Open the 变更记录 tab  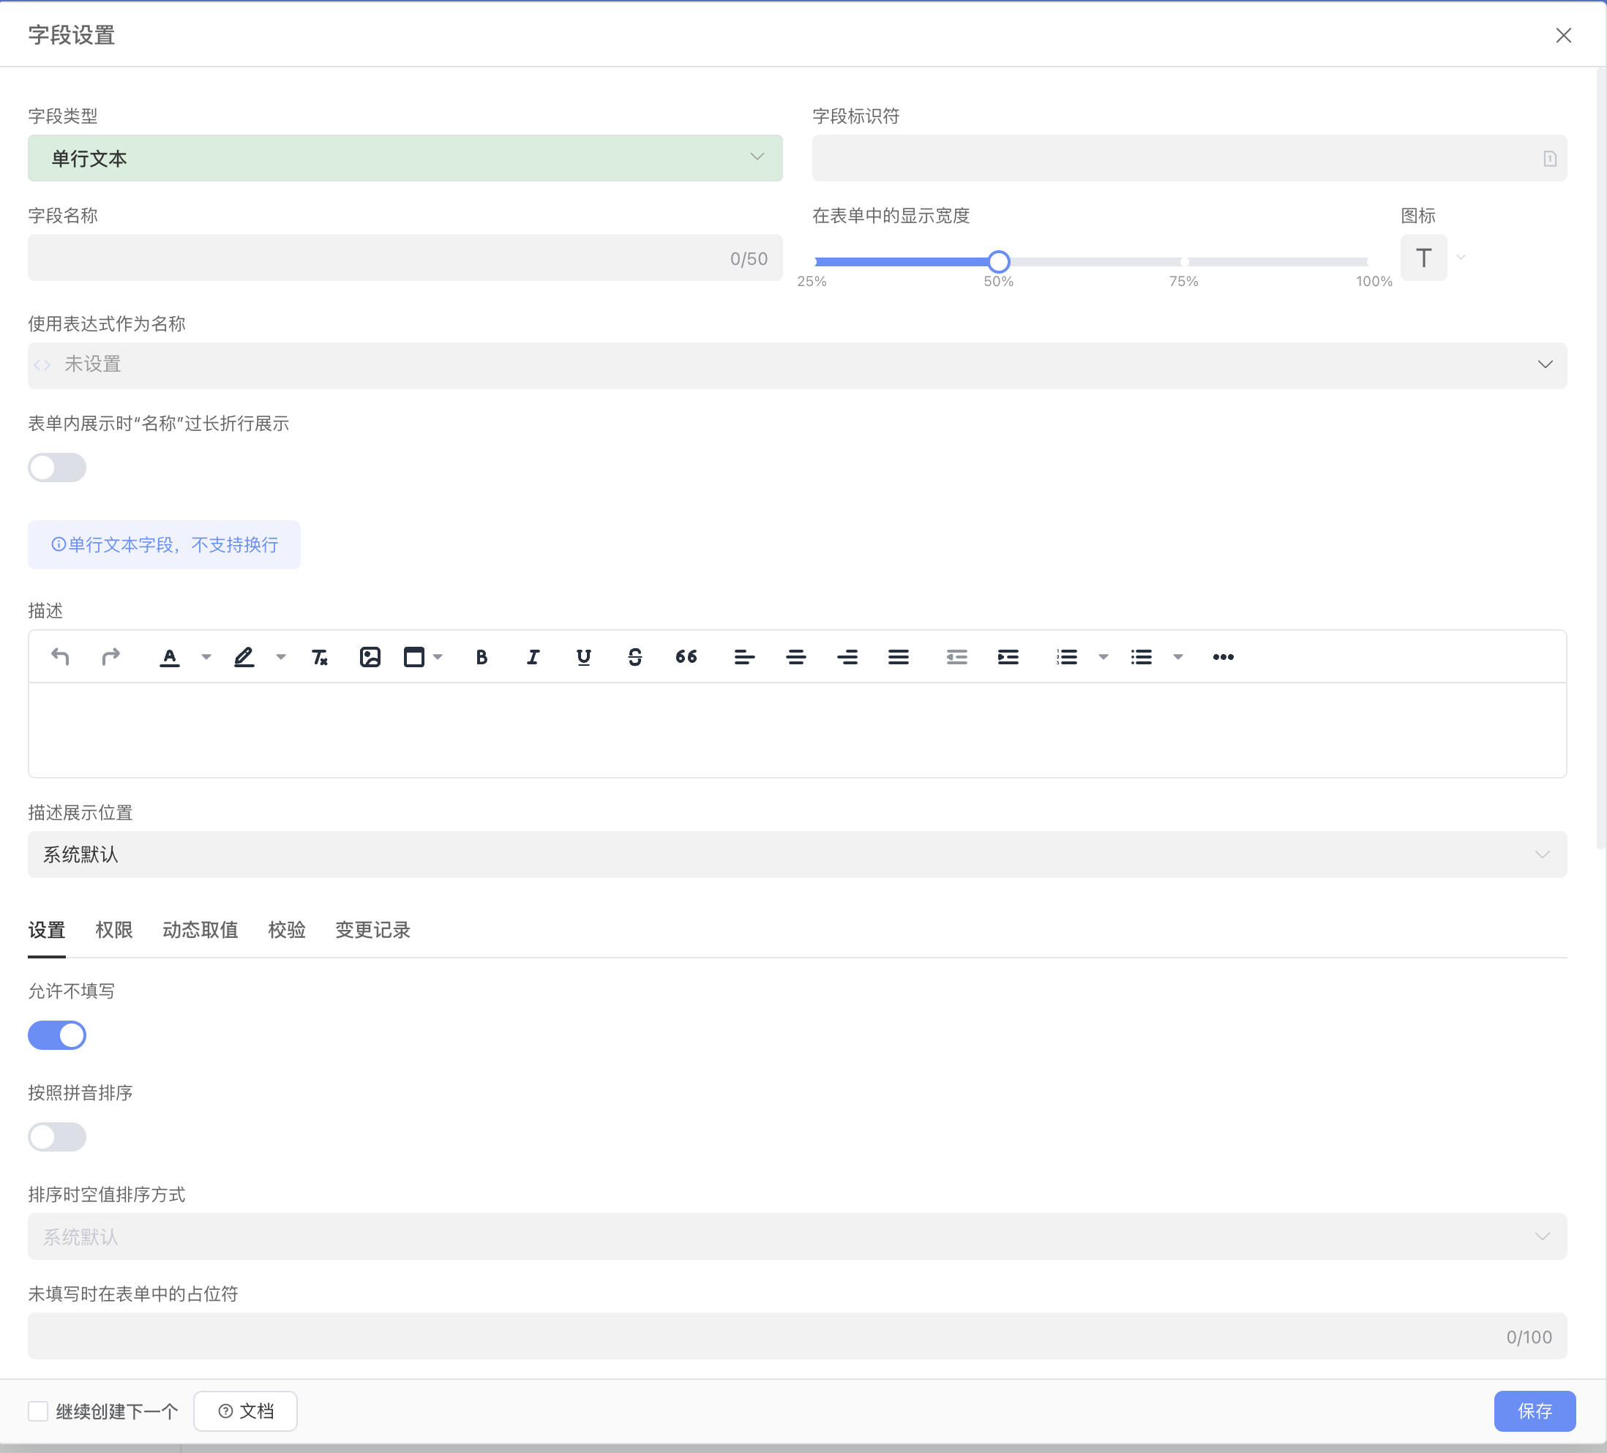372,930
